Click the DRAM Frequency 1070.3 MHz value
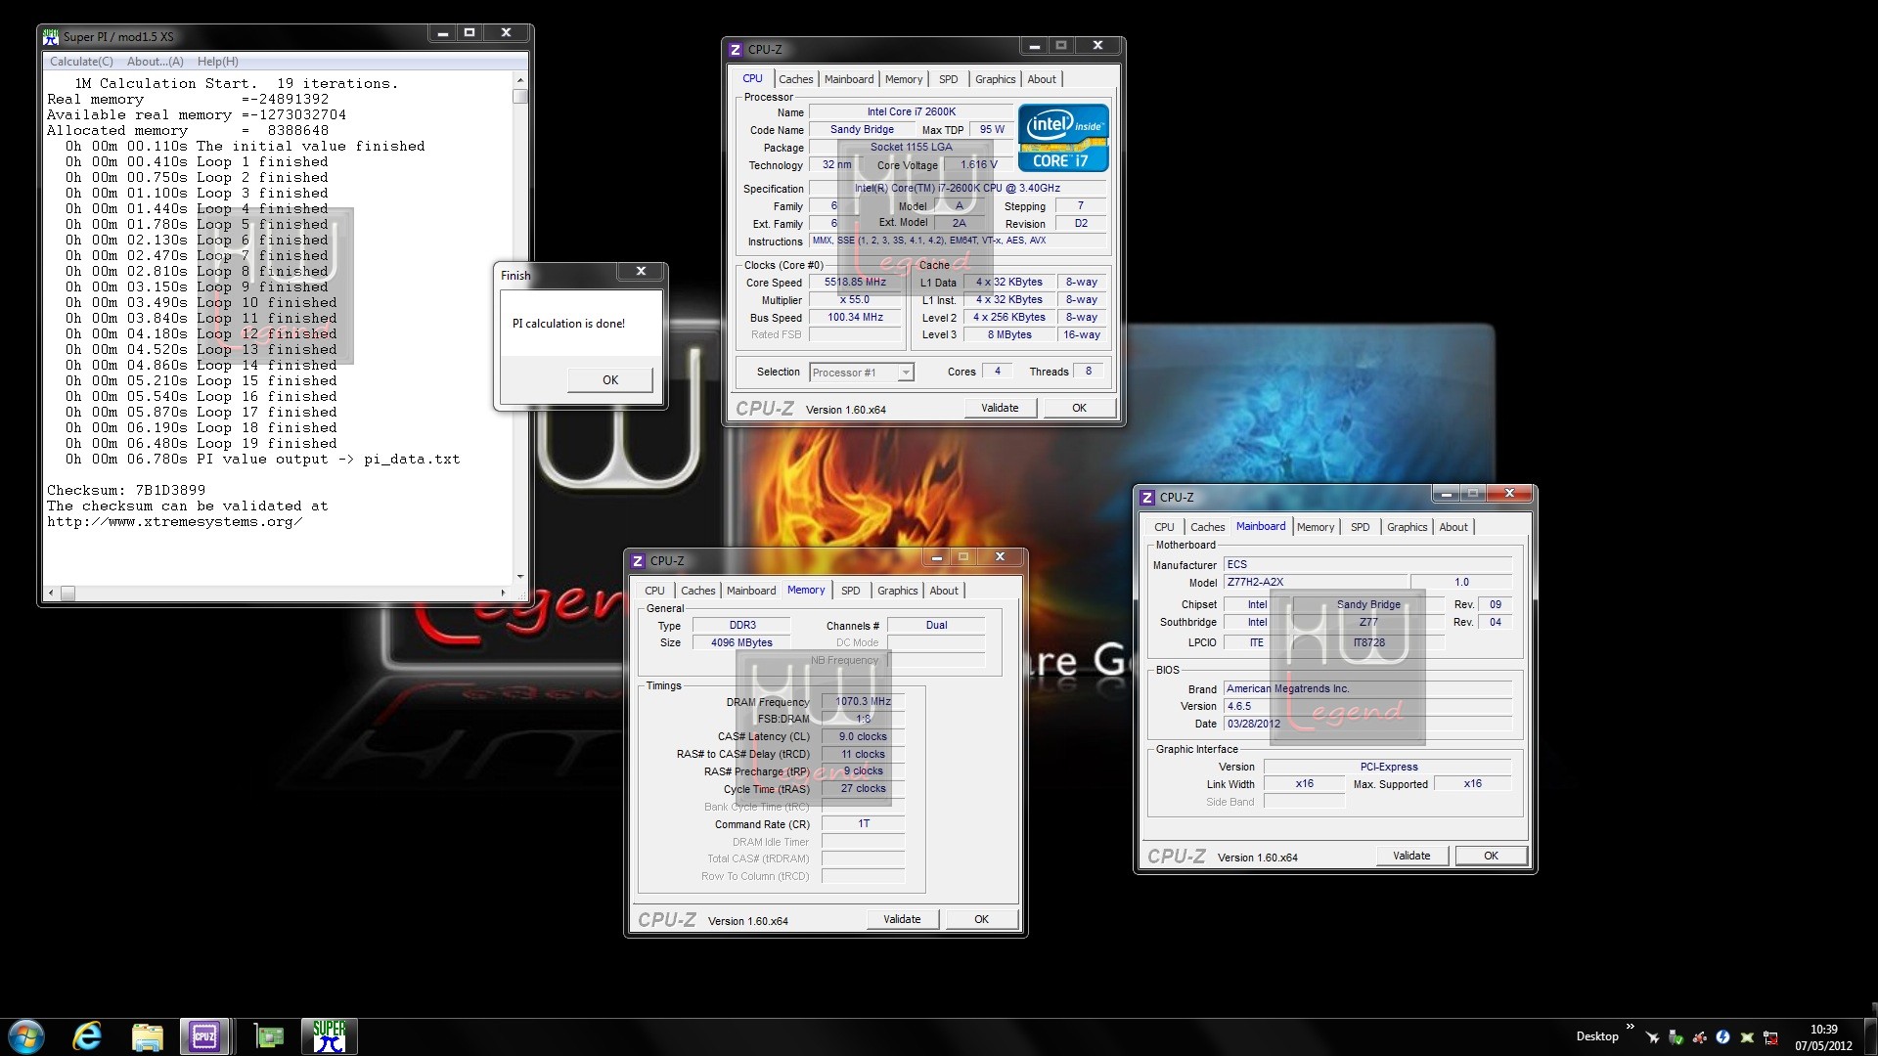1878x1056 pixels. pos(863,702)
